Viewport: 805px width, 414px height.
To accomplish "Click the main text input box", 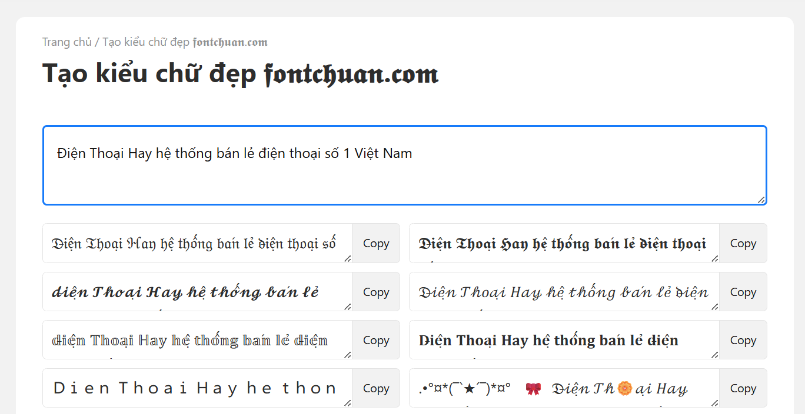I will click(x=405, y=165).
